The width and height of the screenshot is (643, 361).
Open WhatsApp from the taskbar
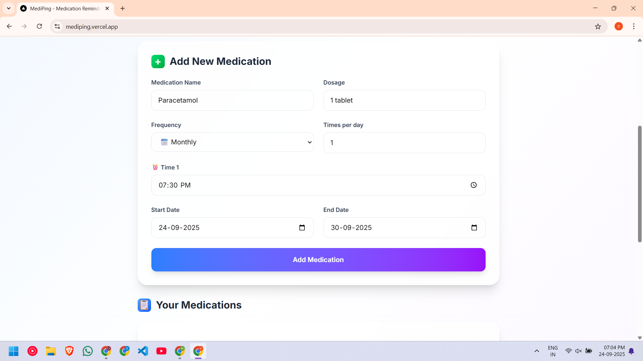coord(88,351)
